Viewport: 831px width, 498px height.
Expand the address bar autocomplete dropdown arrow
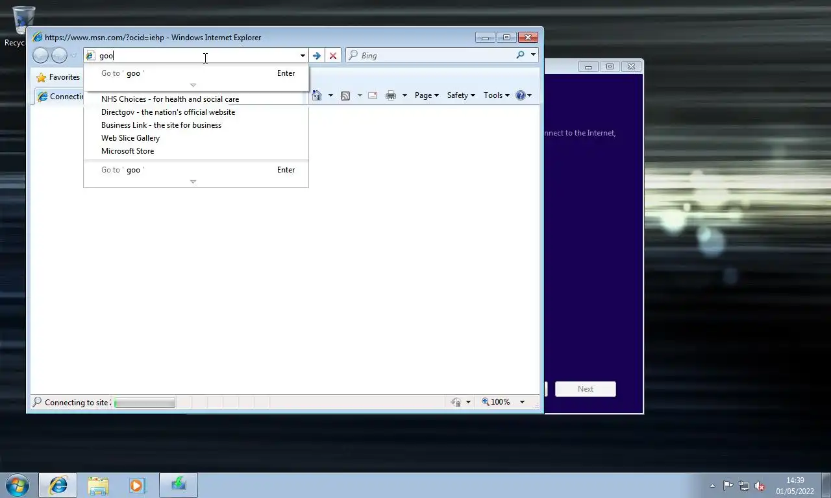[303, 56]
